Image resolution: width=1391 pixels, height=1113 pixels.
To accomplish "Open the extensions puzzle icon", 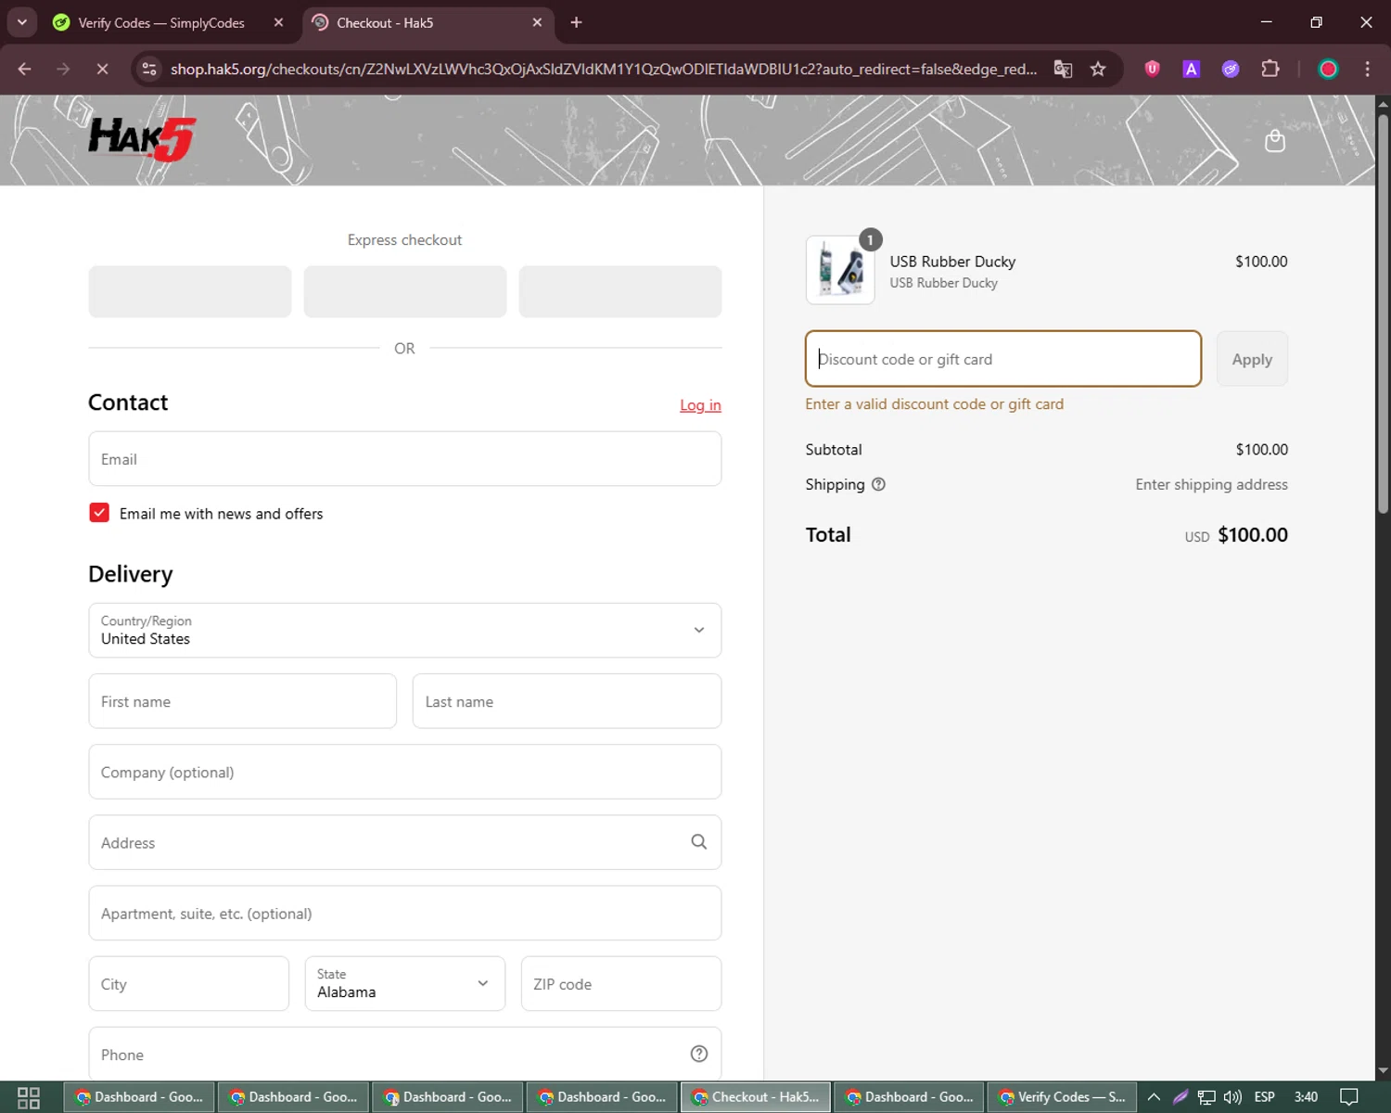I will (1270, 69).
